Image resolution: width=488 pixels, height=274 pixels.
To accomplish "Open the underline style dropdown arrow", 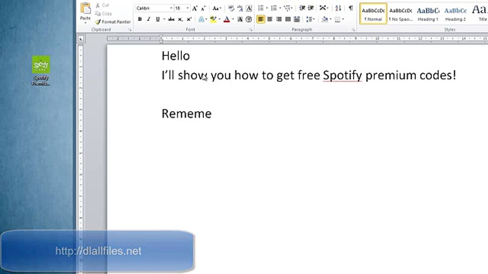I will [164, 19].
